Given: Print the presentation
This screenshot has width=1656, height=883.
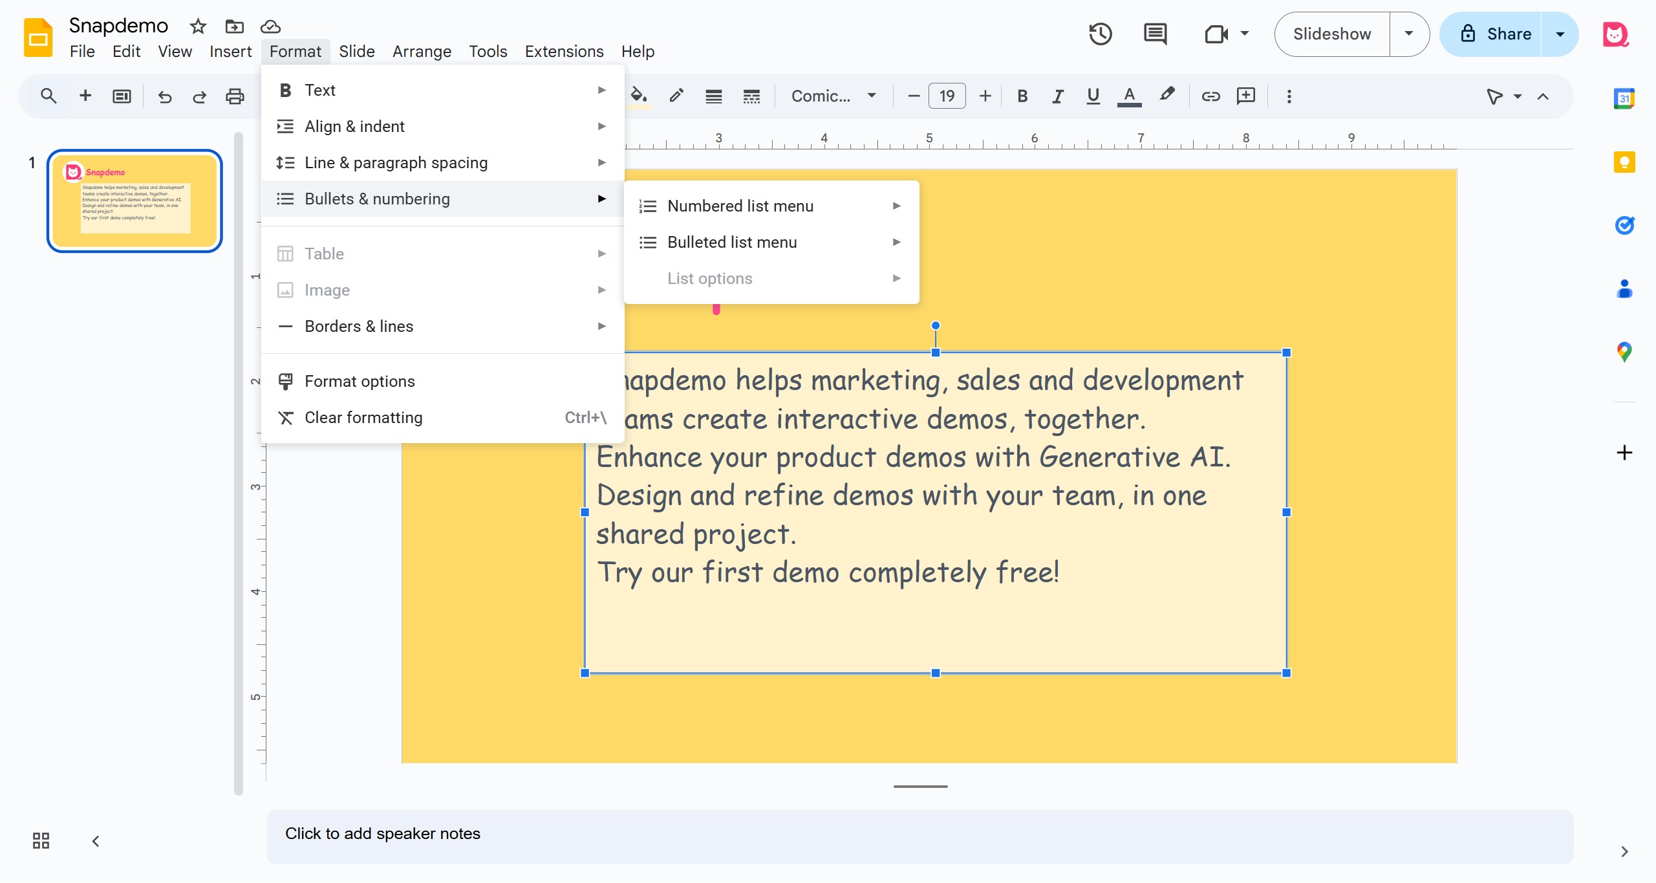Looking at the screenshot, I should click(x=235, y=97).
